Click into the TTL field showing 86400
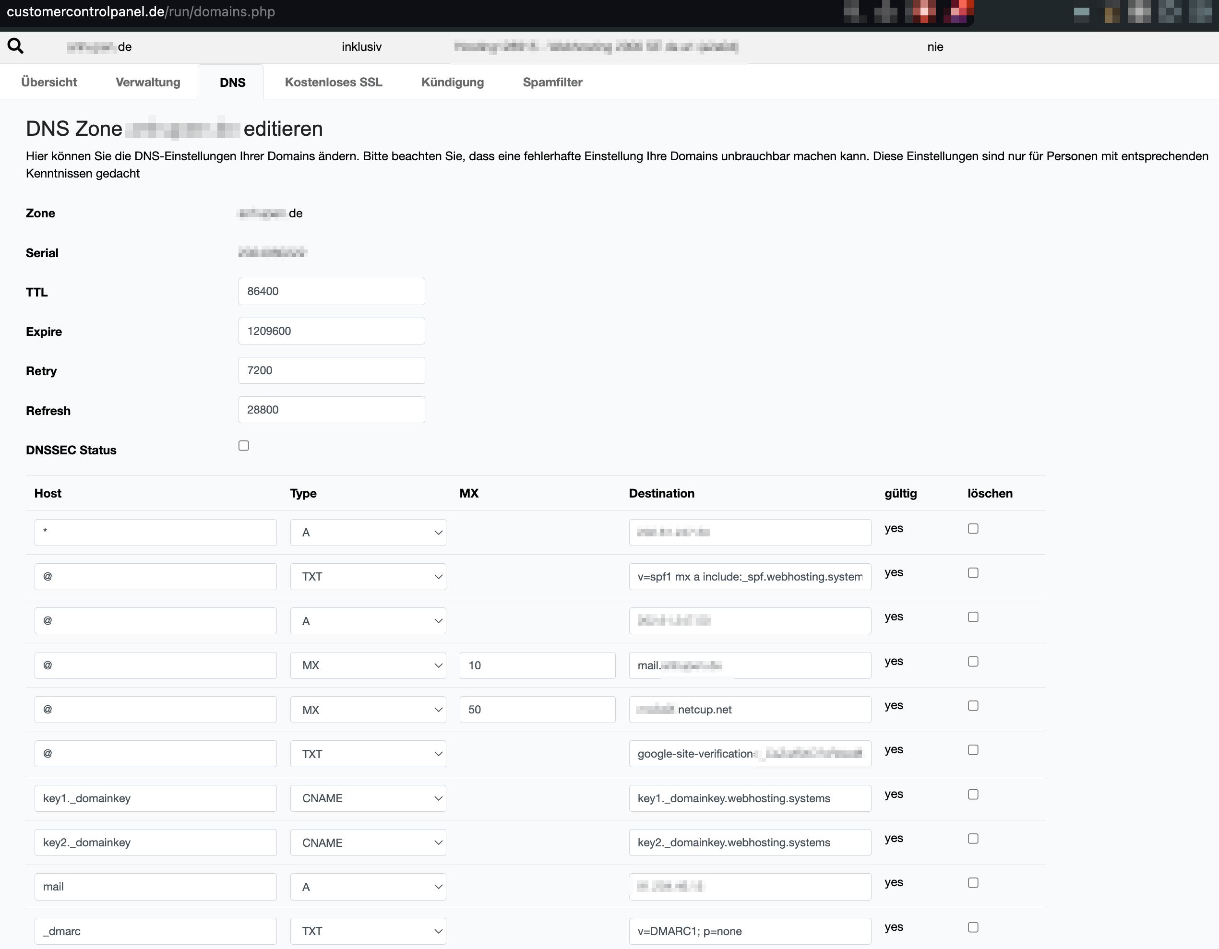1219x949 pixels. point(332,291)
